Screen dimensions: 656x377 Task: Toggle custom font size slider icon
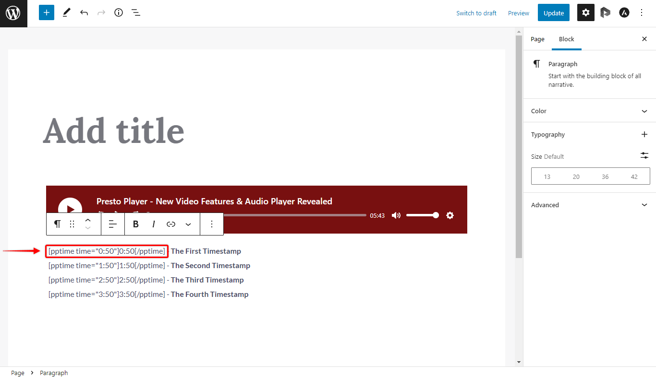[x=644, y=155]
